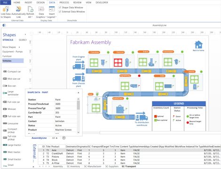Image resolution: width=221 pixels, height=169 pixels.
Task: Click the Back to home house icon
Action: (x=198, y=45)
